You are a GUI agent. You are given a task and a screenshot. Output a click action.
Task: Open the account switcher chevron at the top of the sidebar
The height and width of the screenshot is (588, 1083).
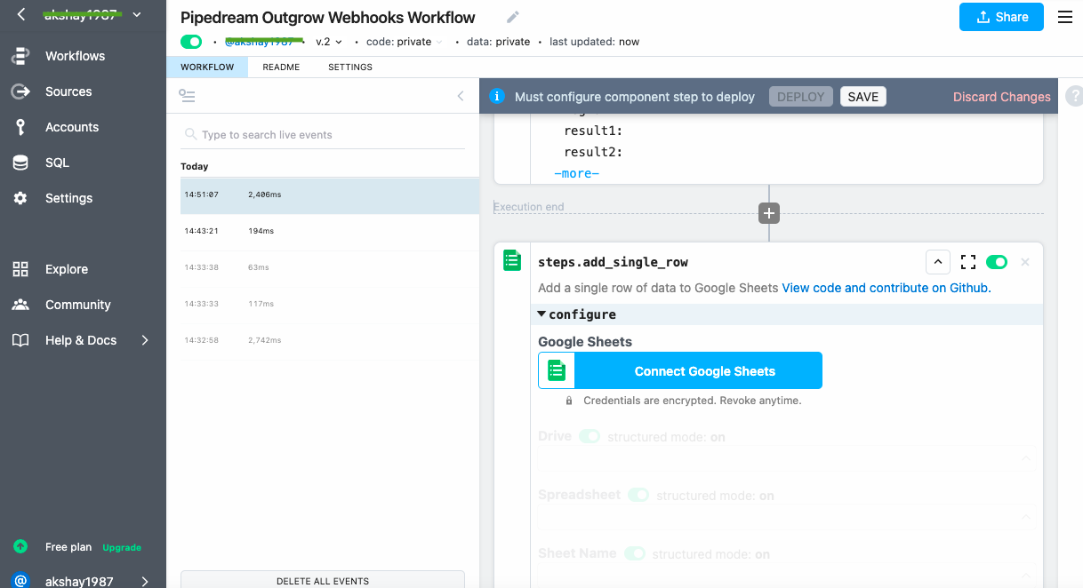pyautogui.click(x=137, y=14)
